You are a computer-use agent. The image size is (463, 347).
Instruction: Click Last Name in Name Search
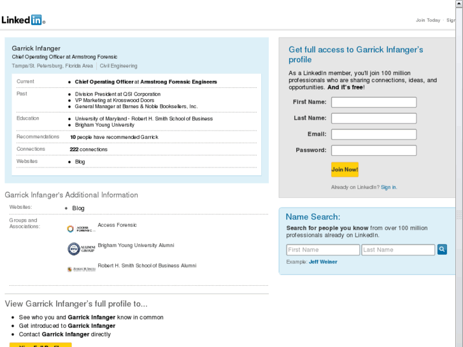click(x=398, y=250)
